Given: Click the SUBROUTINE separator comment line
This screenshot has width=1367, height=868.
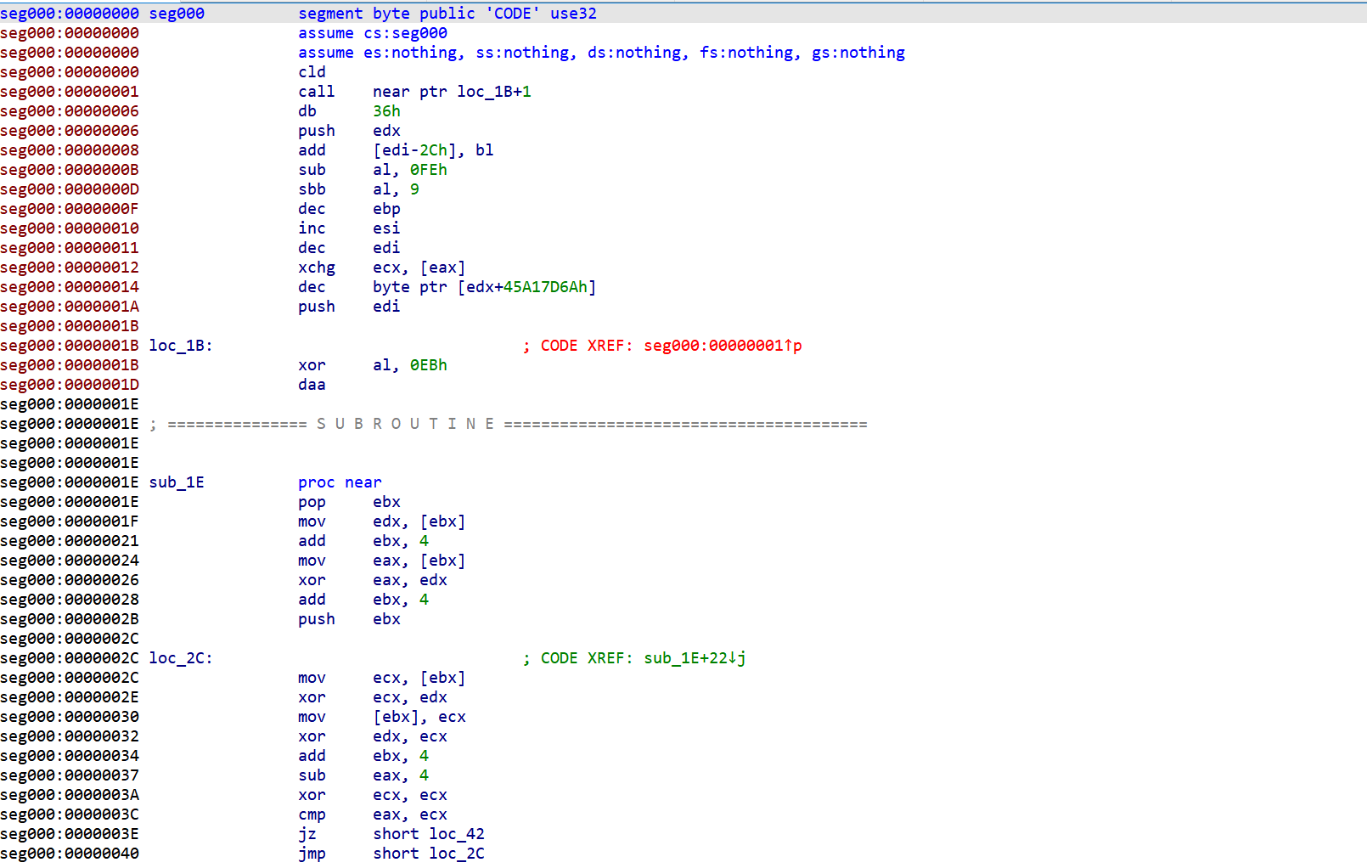Looking at the screenshot, I should [509, 424].
